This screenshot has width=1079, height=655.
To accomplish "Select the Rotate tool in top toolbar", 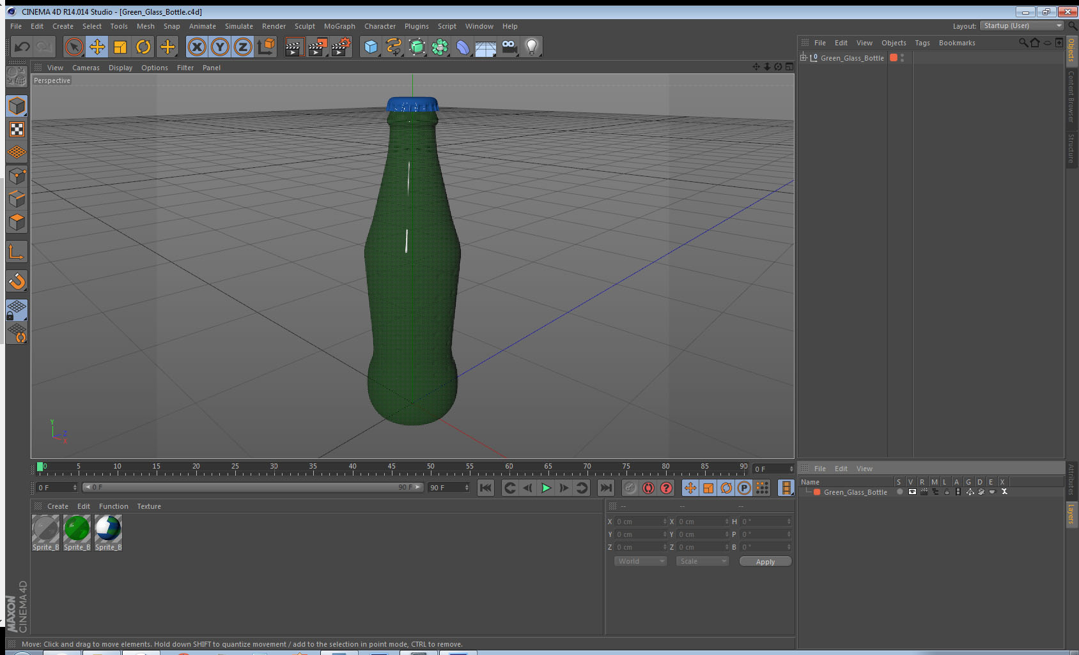I will (143, 47).
